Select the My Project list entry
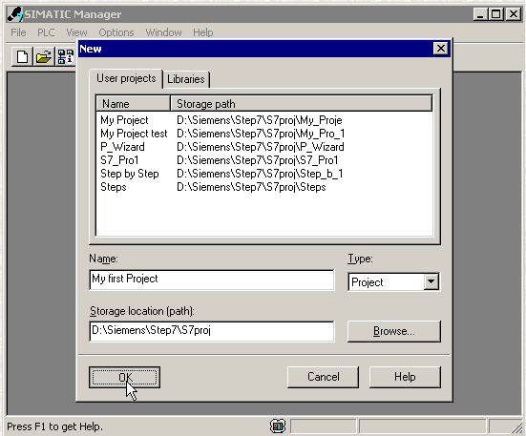 point(124,120)
